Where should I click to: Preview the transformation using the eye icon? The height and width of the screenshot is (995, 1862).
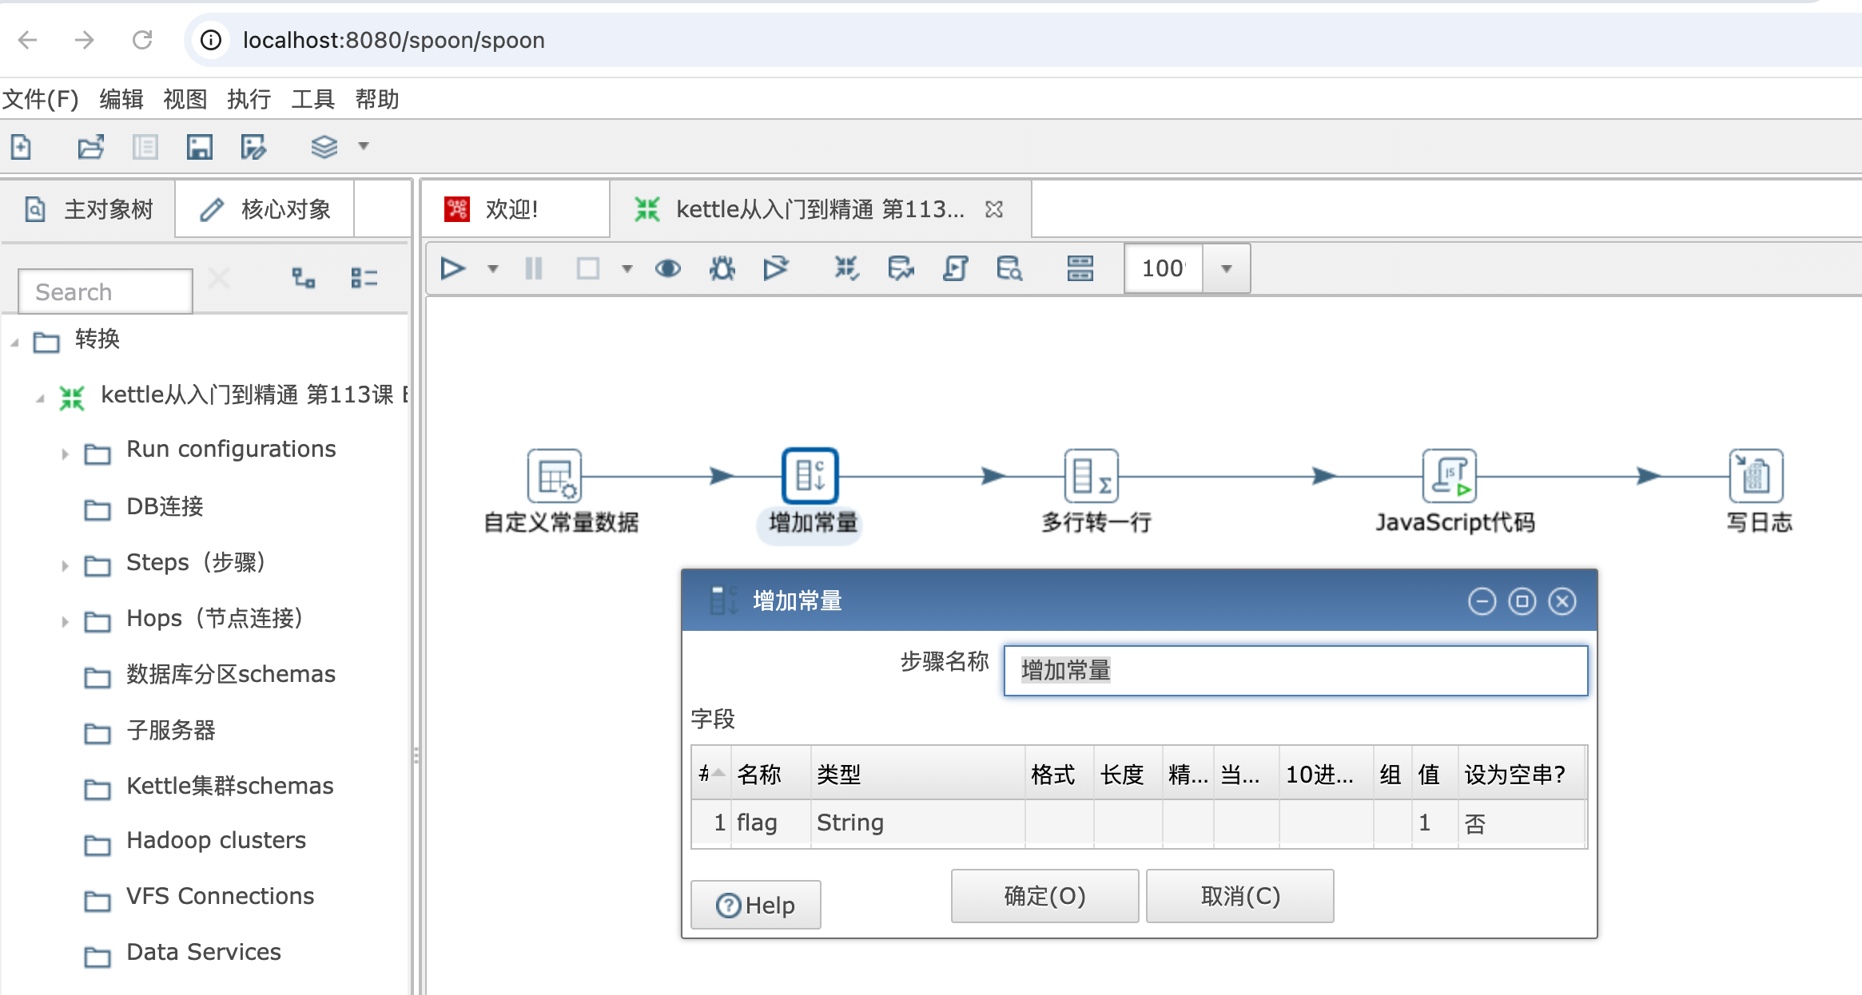[x=669, y=268]
